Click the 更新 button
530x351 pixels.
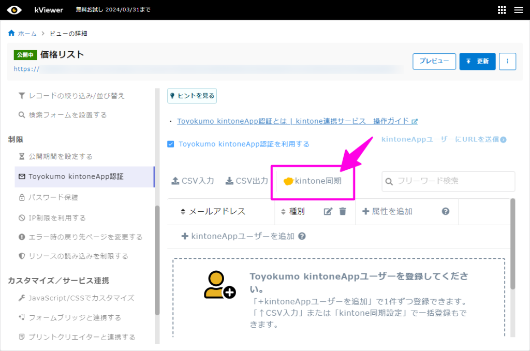pos(477,61)
